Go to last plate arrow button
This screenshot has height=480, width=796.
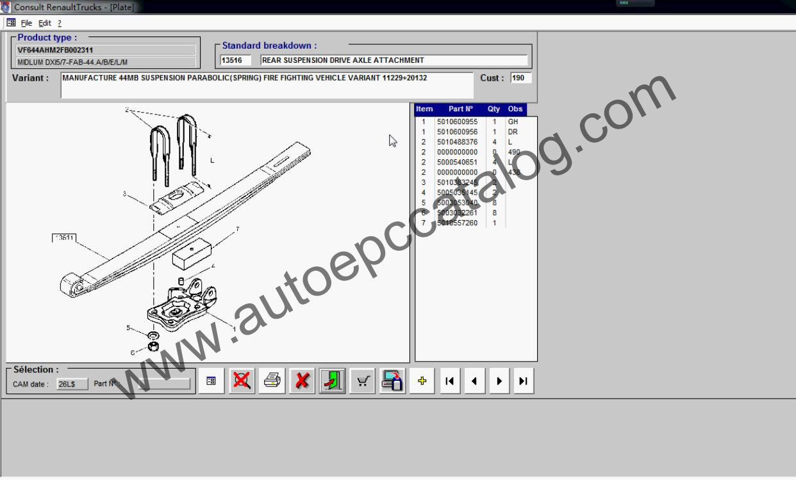pos(524,381)
